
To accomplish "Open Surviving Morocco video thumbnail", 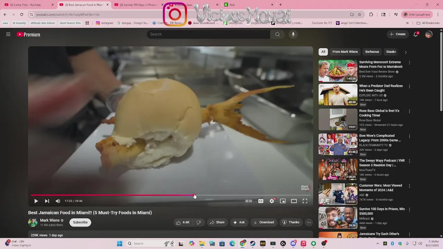I will (338, 71).
